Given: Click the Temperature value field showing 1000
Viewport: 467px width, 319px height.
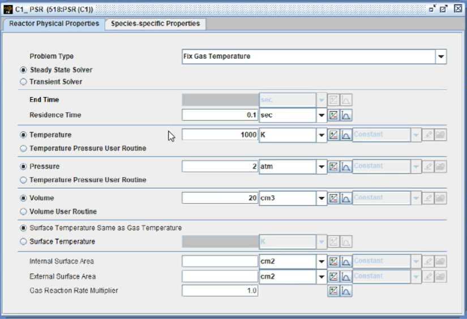Looking at the screenshot, I should pos(220,135).
